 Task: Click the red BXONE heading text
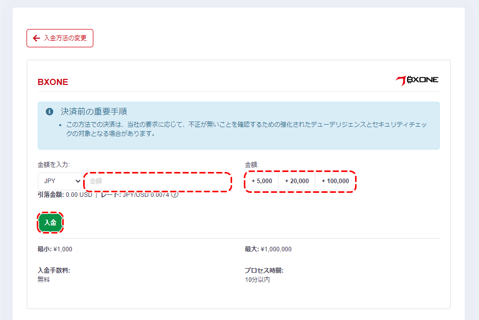[x=53, y=82]
